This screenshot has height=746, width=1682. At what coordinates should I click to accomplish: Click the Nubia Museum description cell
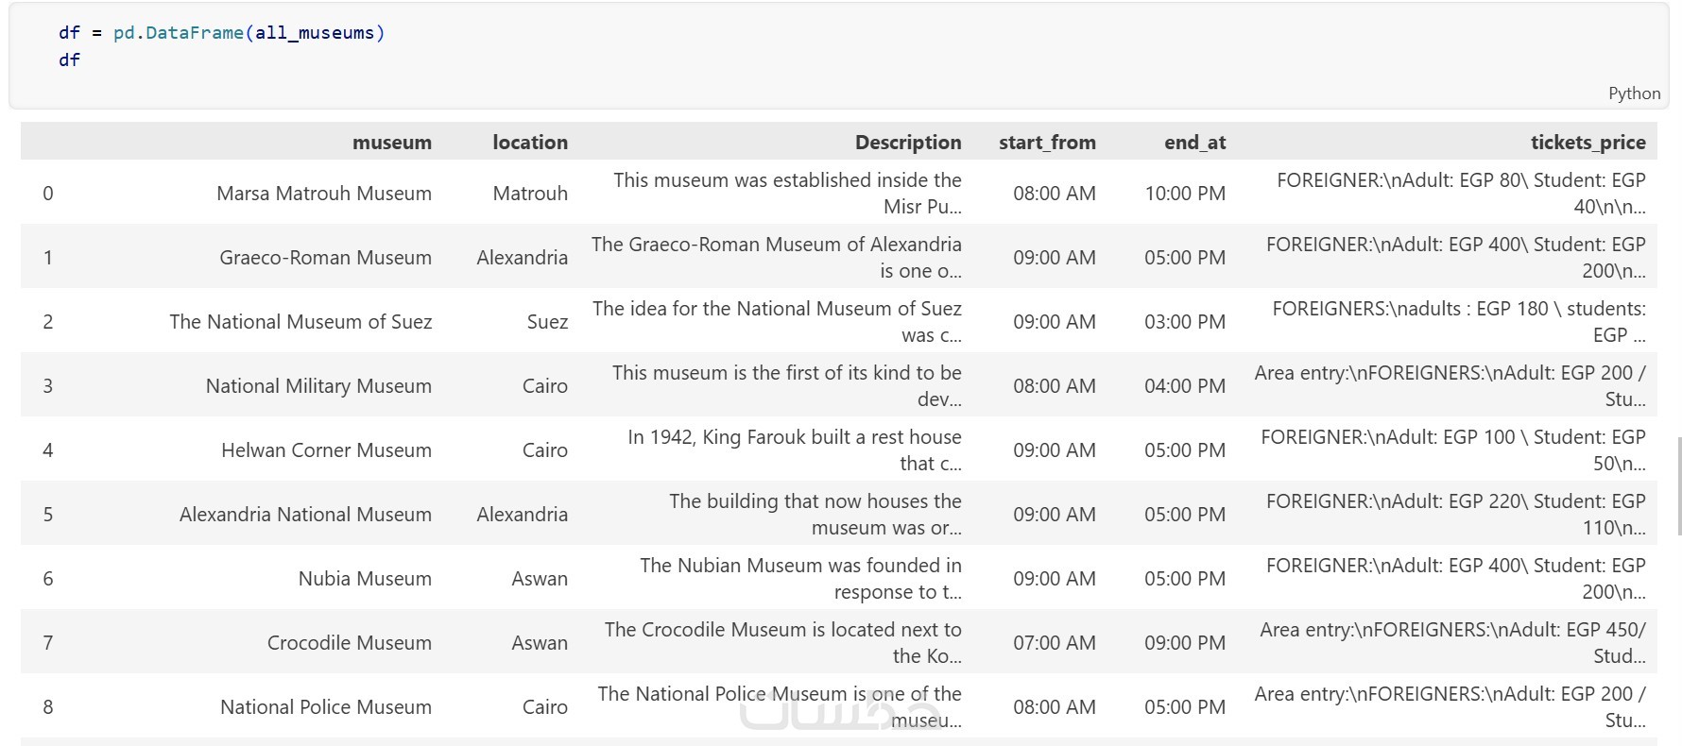click(x=800, y=579)
